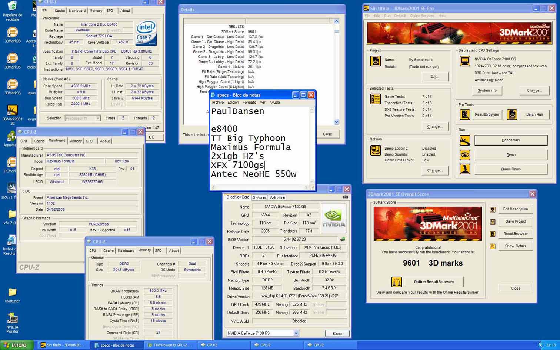Click the 9601 3D marks score text
The image size is (560, 350).
tap(433, 263)
